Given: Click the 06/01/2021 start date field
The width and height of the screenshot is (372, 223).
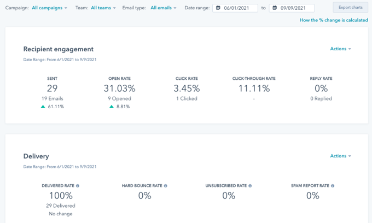Looking at the screenshot, I should pos(235,8).
